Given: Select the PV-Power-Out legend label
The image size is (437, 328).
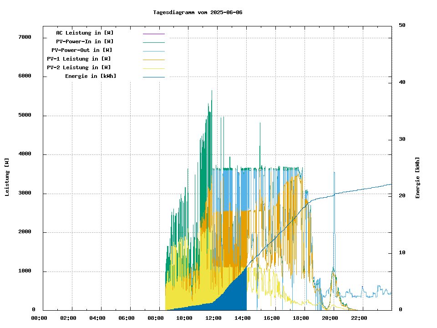Looking at the screenshot, I should coord(82,50).
